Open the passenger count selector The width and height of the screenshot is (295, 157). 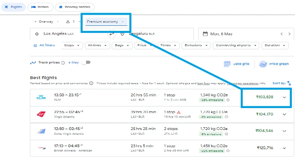(x=73, y=22)
